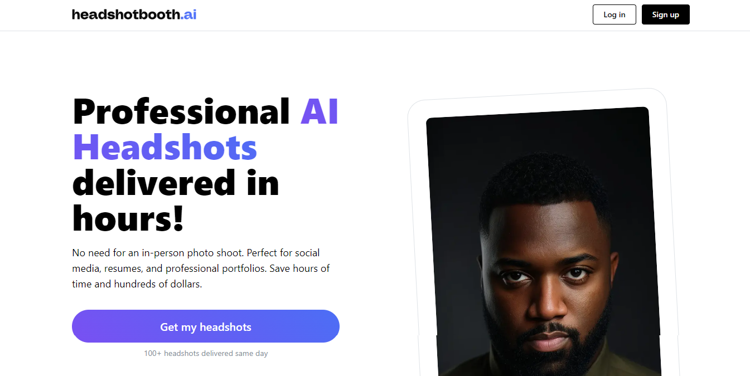Click the "Save hours of" text in the description
Screen dimensions: 750x376
tap(300, 268)
